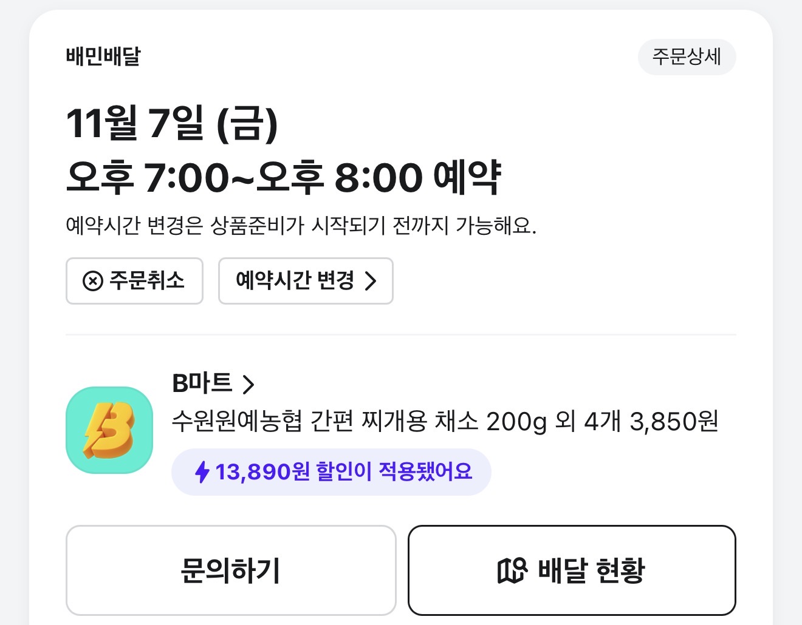Click the circled X icon beside 주문취소

93,281
